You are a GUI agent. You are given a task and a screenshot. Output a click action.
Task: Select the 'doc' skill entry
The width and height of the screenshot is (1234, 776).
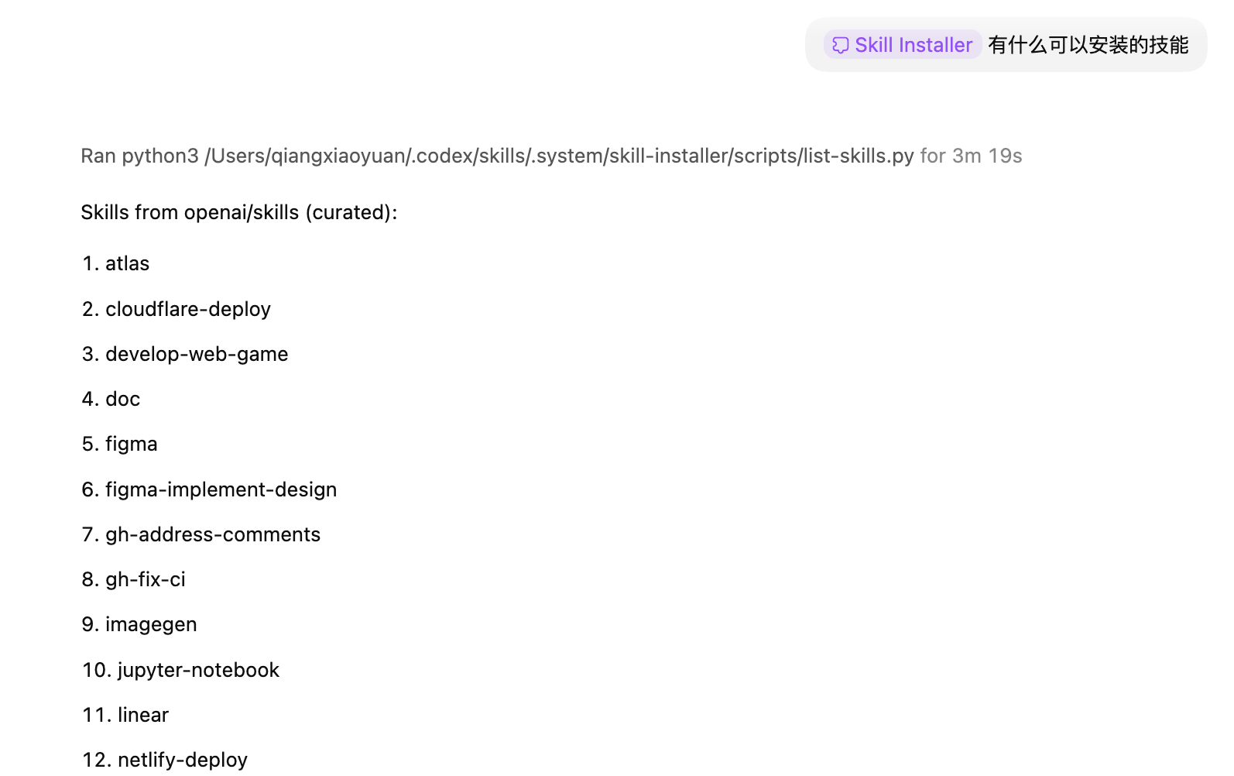tap(123, 399)
